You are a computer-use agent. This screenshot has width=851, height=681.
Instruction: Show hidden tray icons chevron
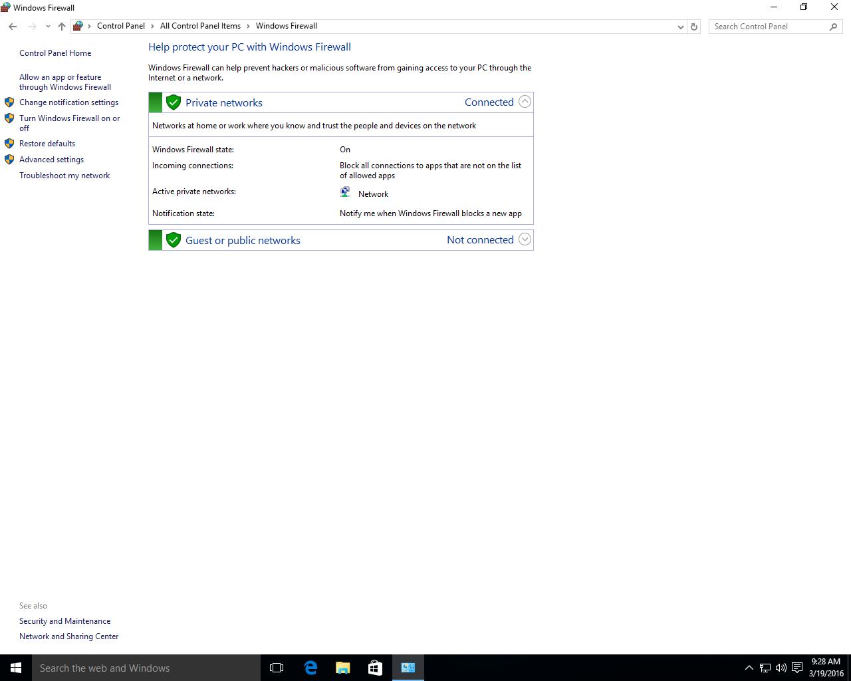coord(749,668)
